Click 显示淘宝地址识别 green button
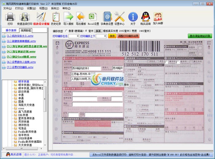 click(x=200, y=36)
